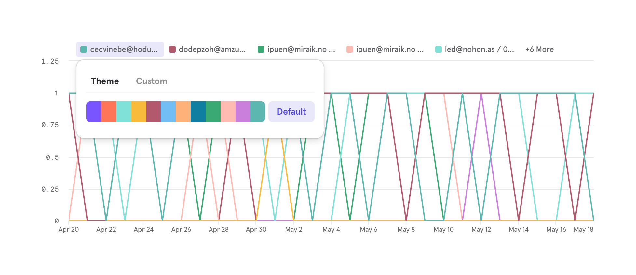This screenshot has width=636, height=275.
Task: Select the green theme swatch
Action: (x=213, y=112)
